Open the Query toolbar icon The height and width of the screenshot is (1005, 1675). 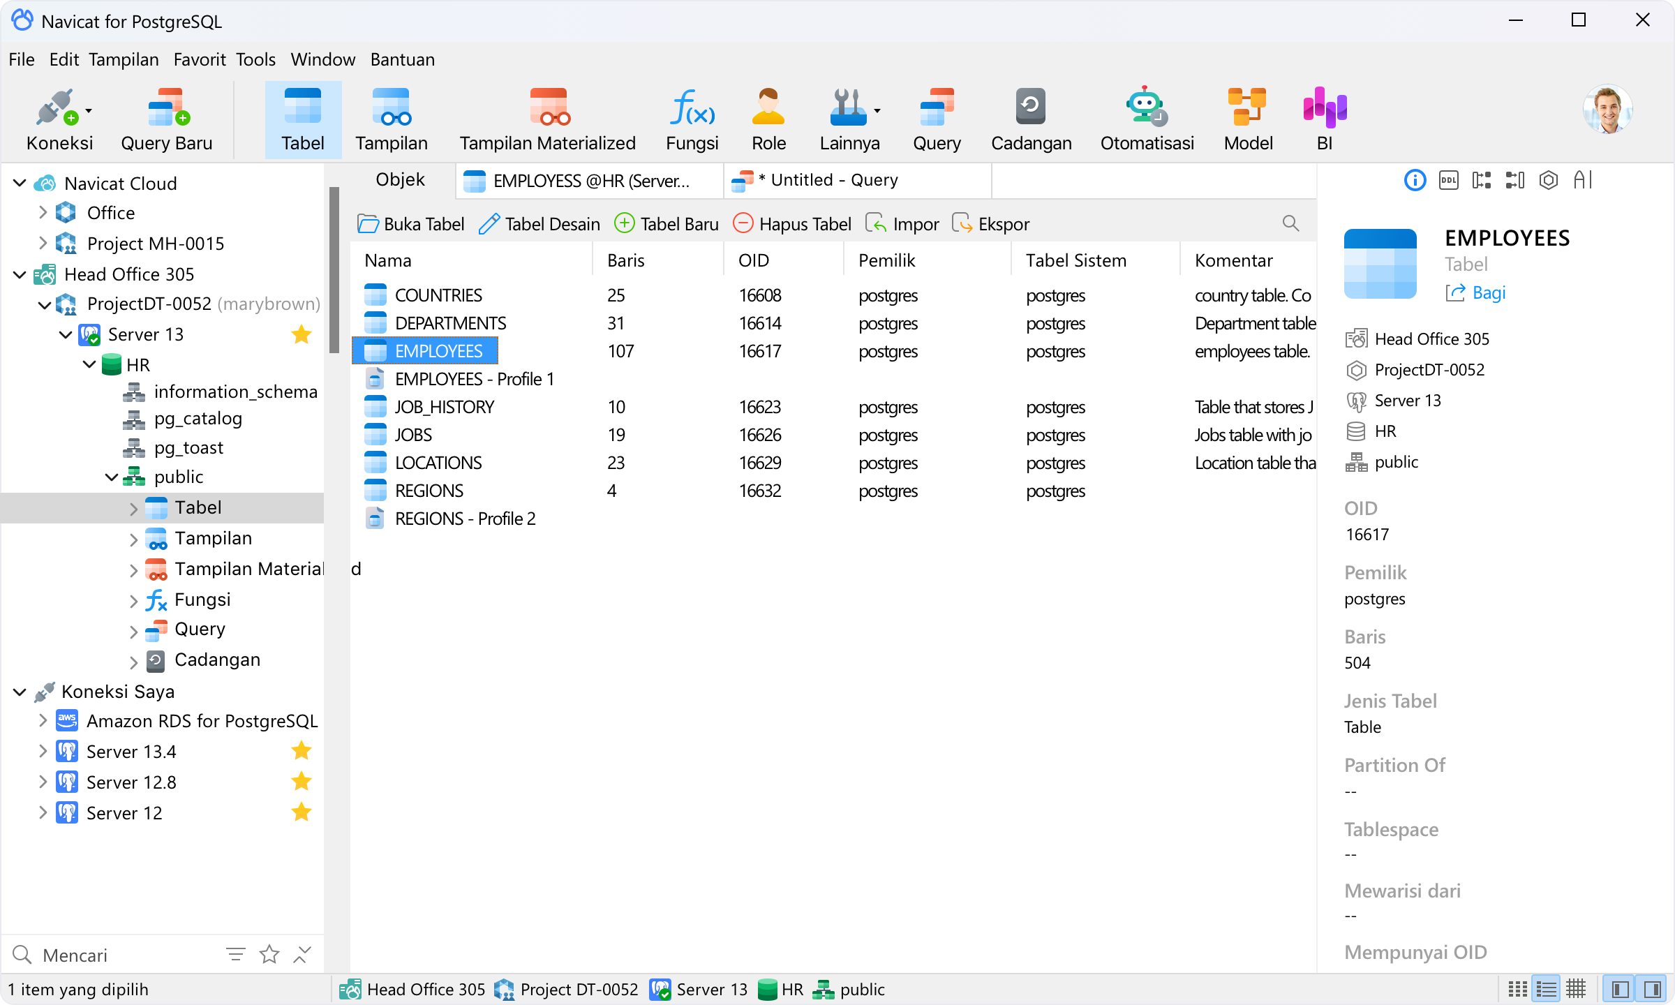[x=937, y=120]
